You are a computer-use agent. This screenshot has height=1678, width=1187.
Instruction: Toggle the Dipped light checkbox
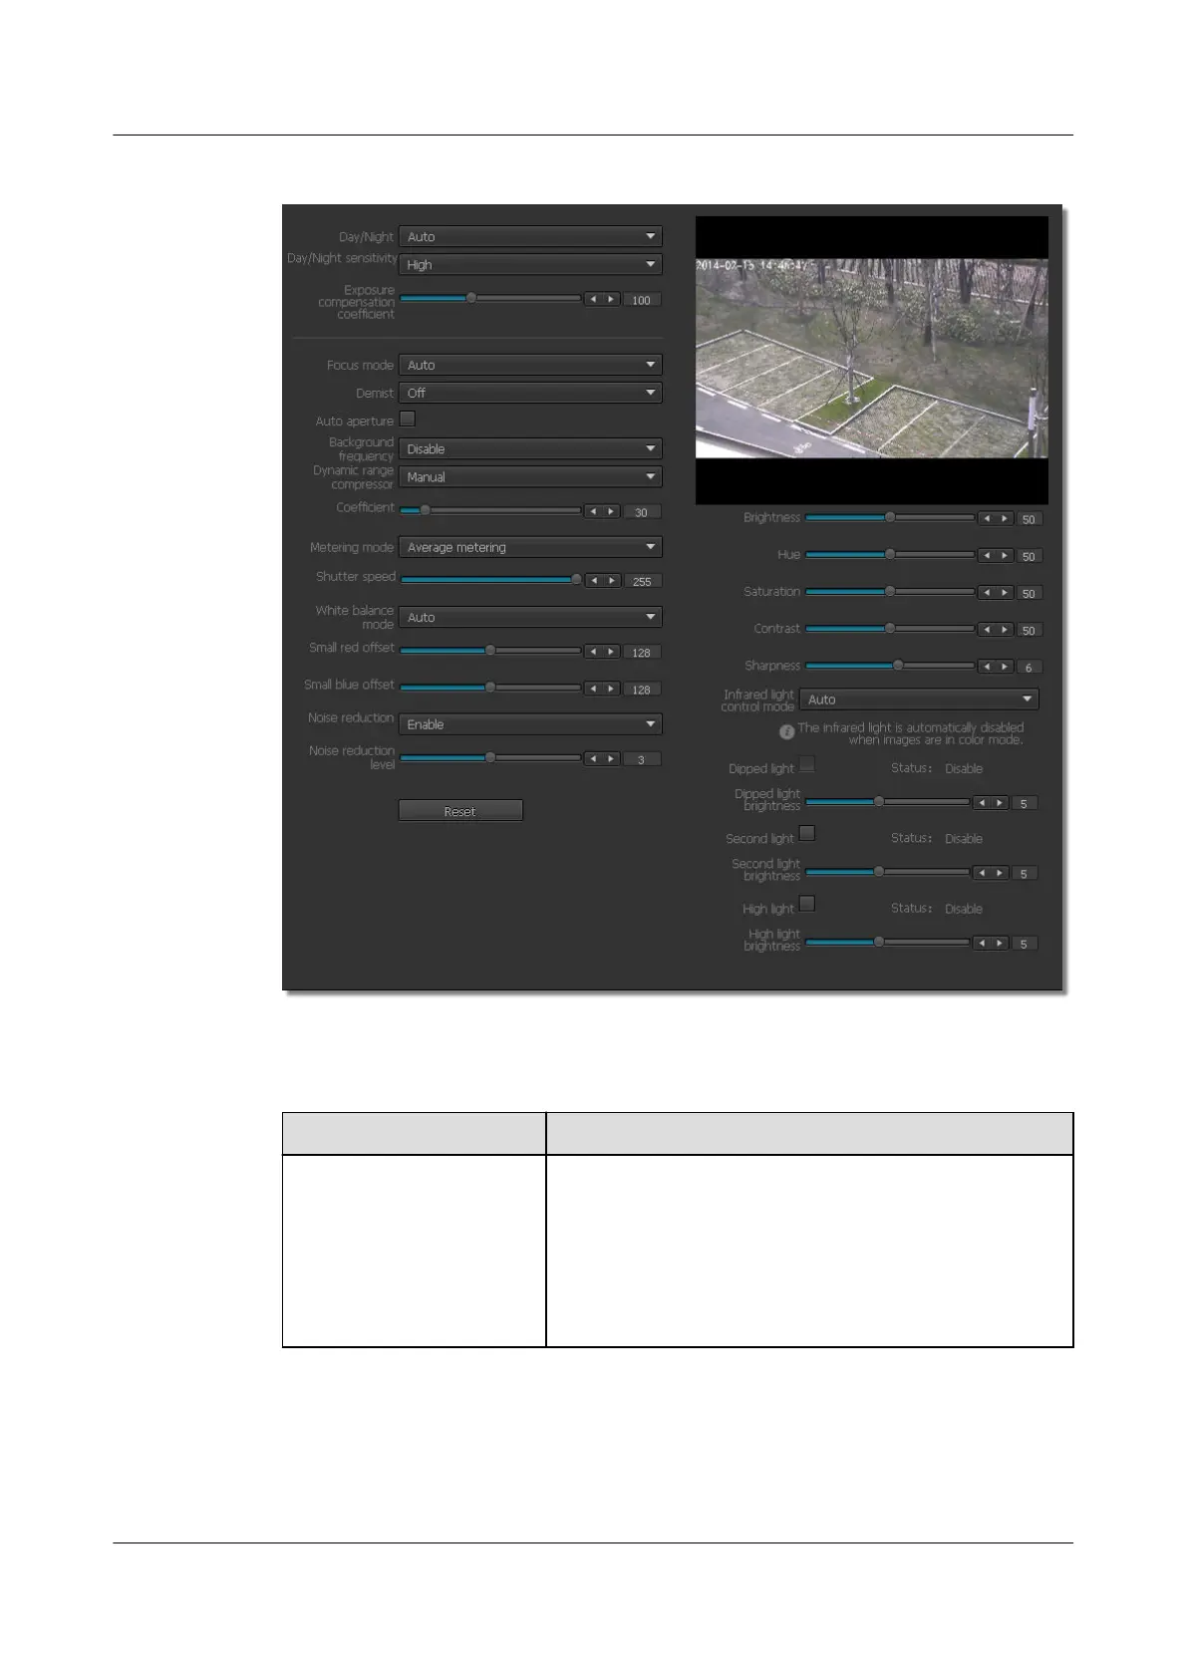click(807, 764)
